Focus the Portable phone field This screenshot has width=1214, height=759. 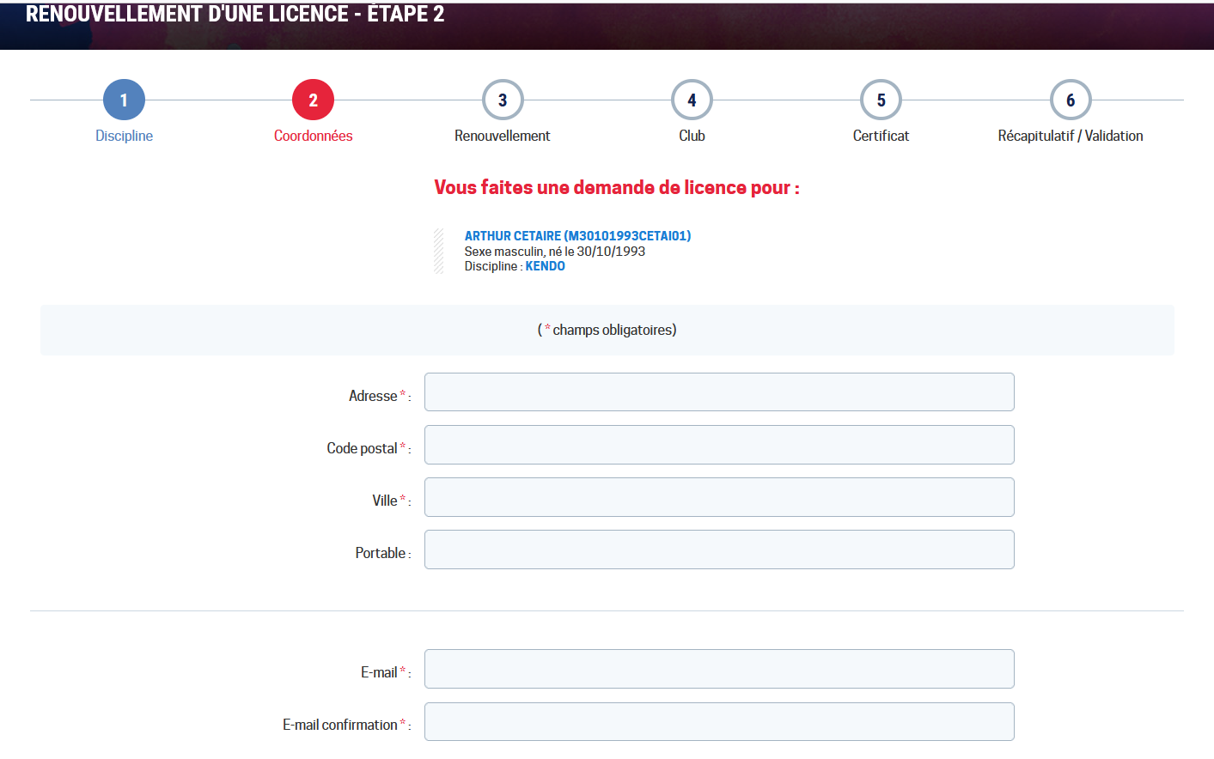click(719, 550)
